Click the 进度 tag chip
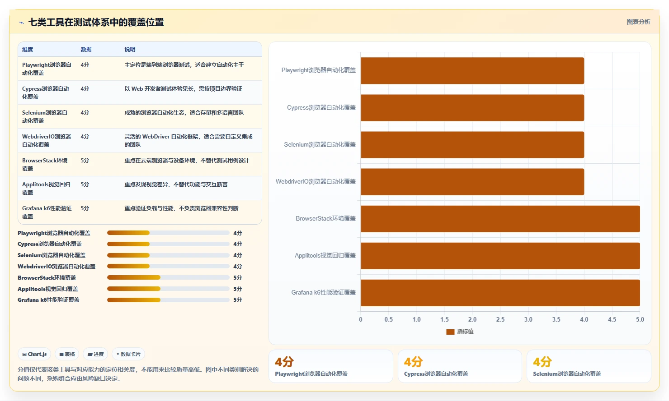669x401 pixels. coord(96,354)
